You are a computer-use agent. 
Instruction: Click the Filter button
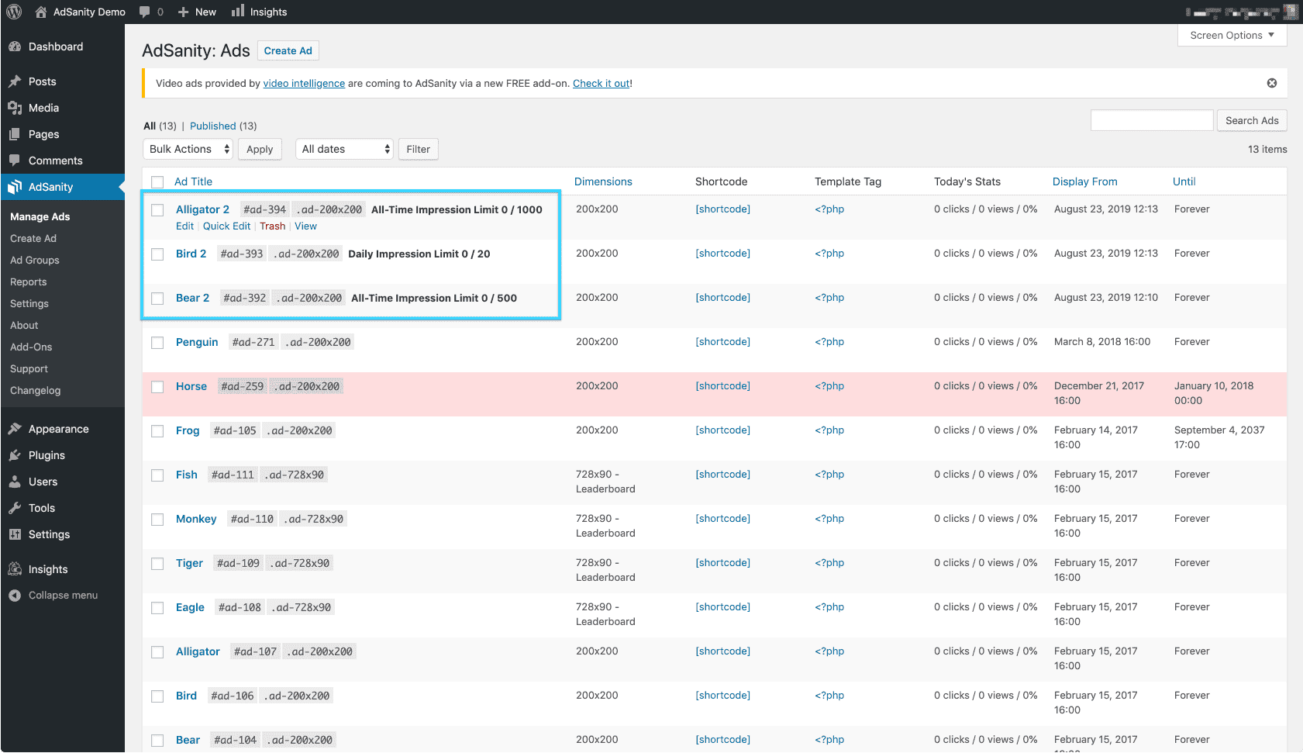coord(419,149)
